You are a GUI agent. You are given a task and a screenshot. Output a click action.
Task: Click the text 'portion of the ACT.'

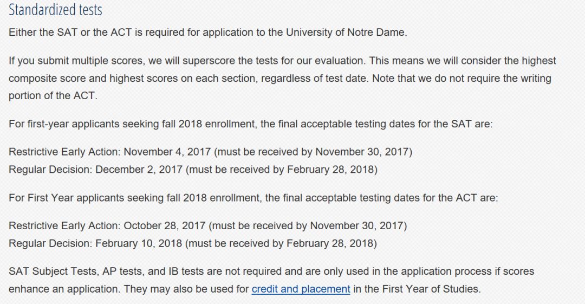click(53, 96)
